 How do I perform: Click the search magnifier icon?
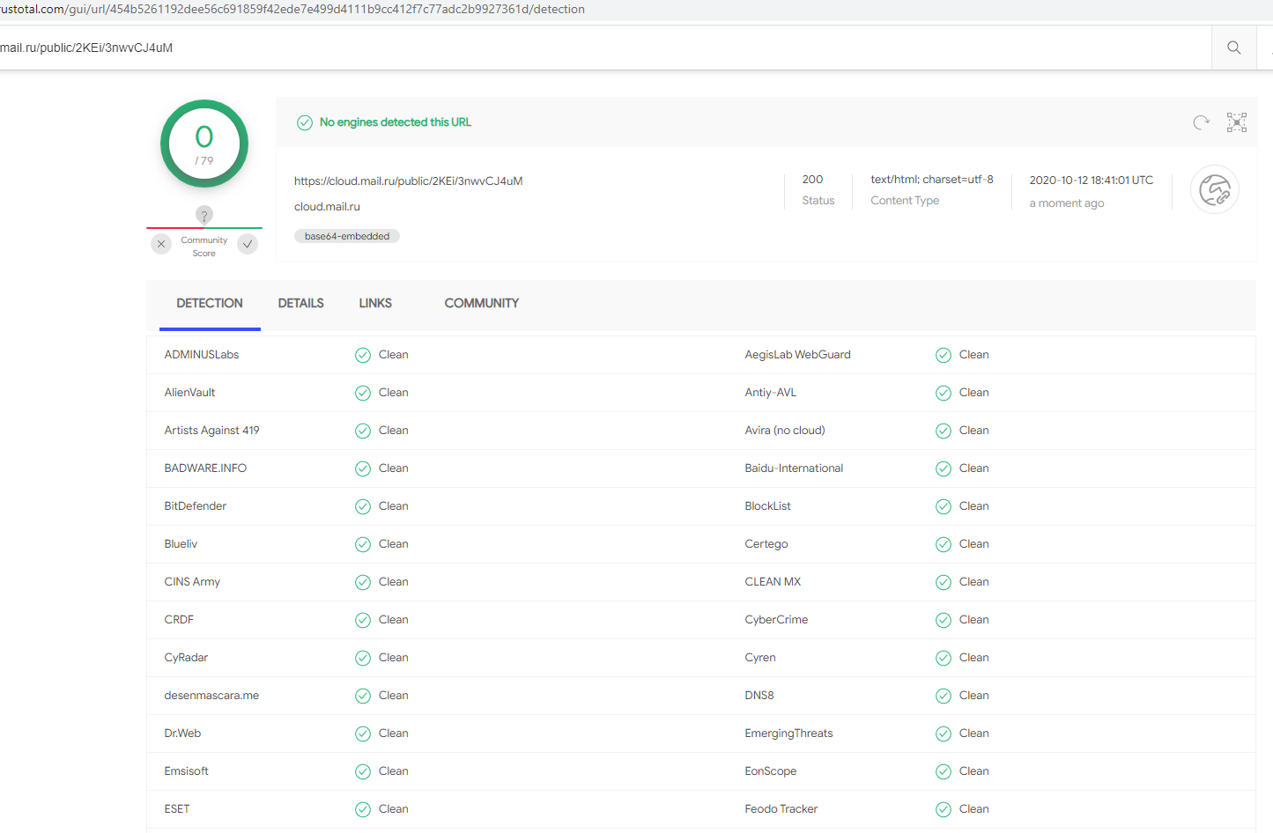[x=1233, y=48]
